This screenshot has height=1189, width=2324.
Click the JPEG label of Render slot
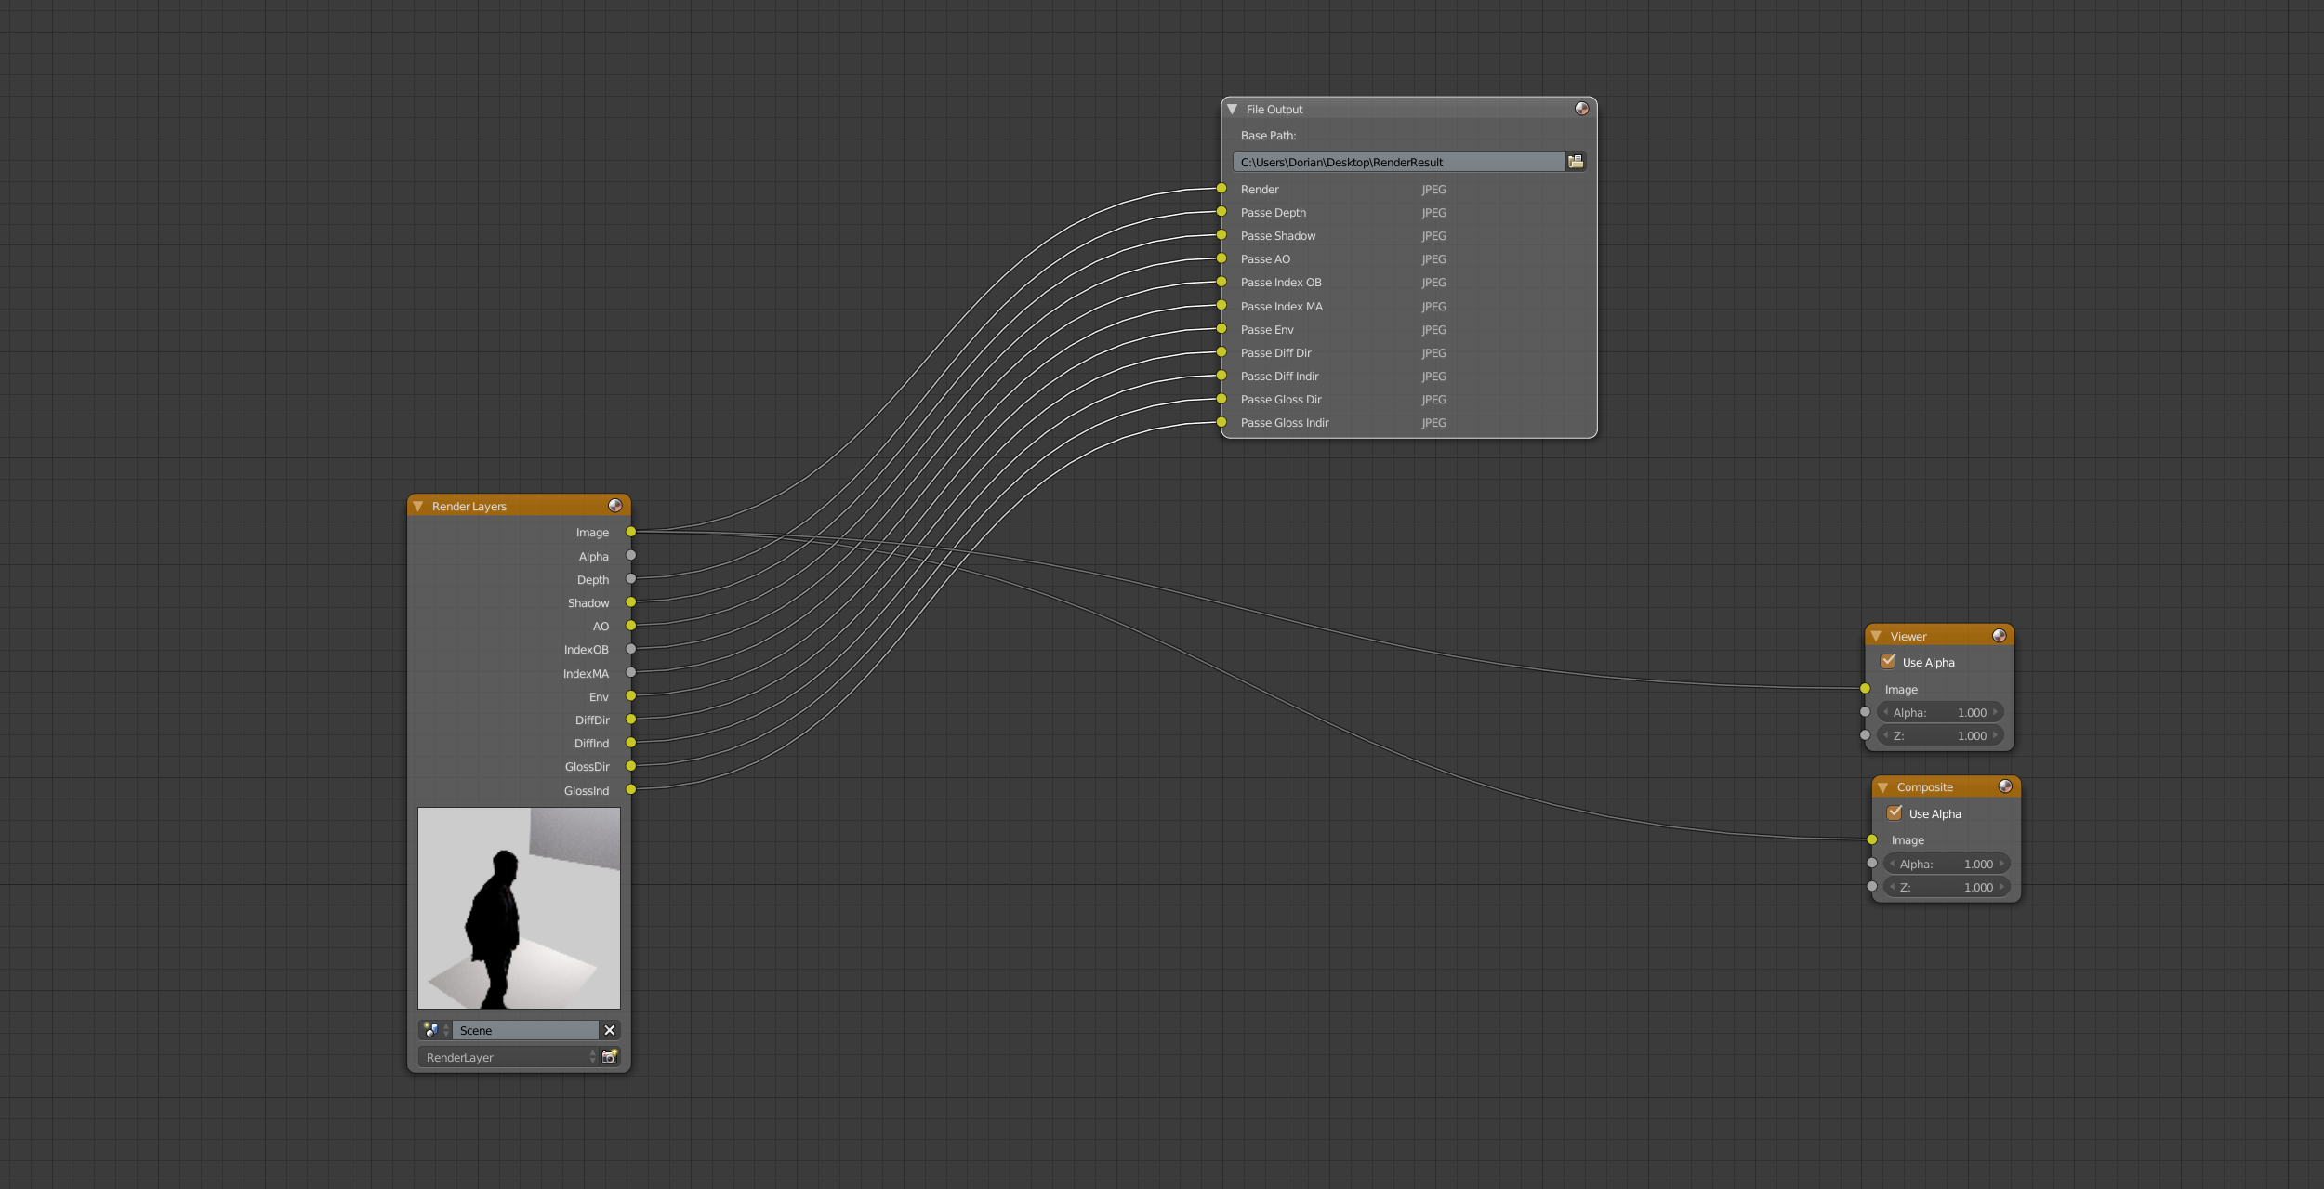tap(1433, 190)
